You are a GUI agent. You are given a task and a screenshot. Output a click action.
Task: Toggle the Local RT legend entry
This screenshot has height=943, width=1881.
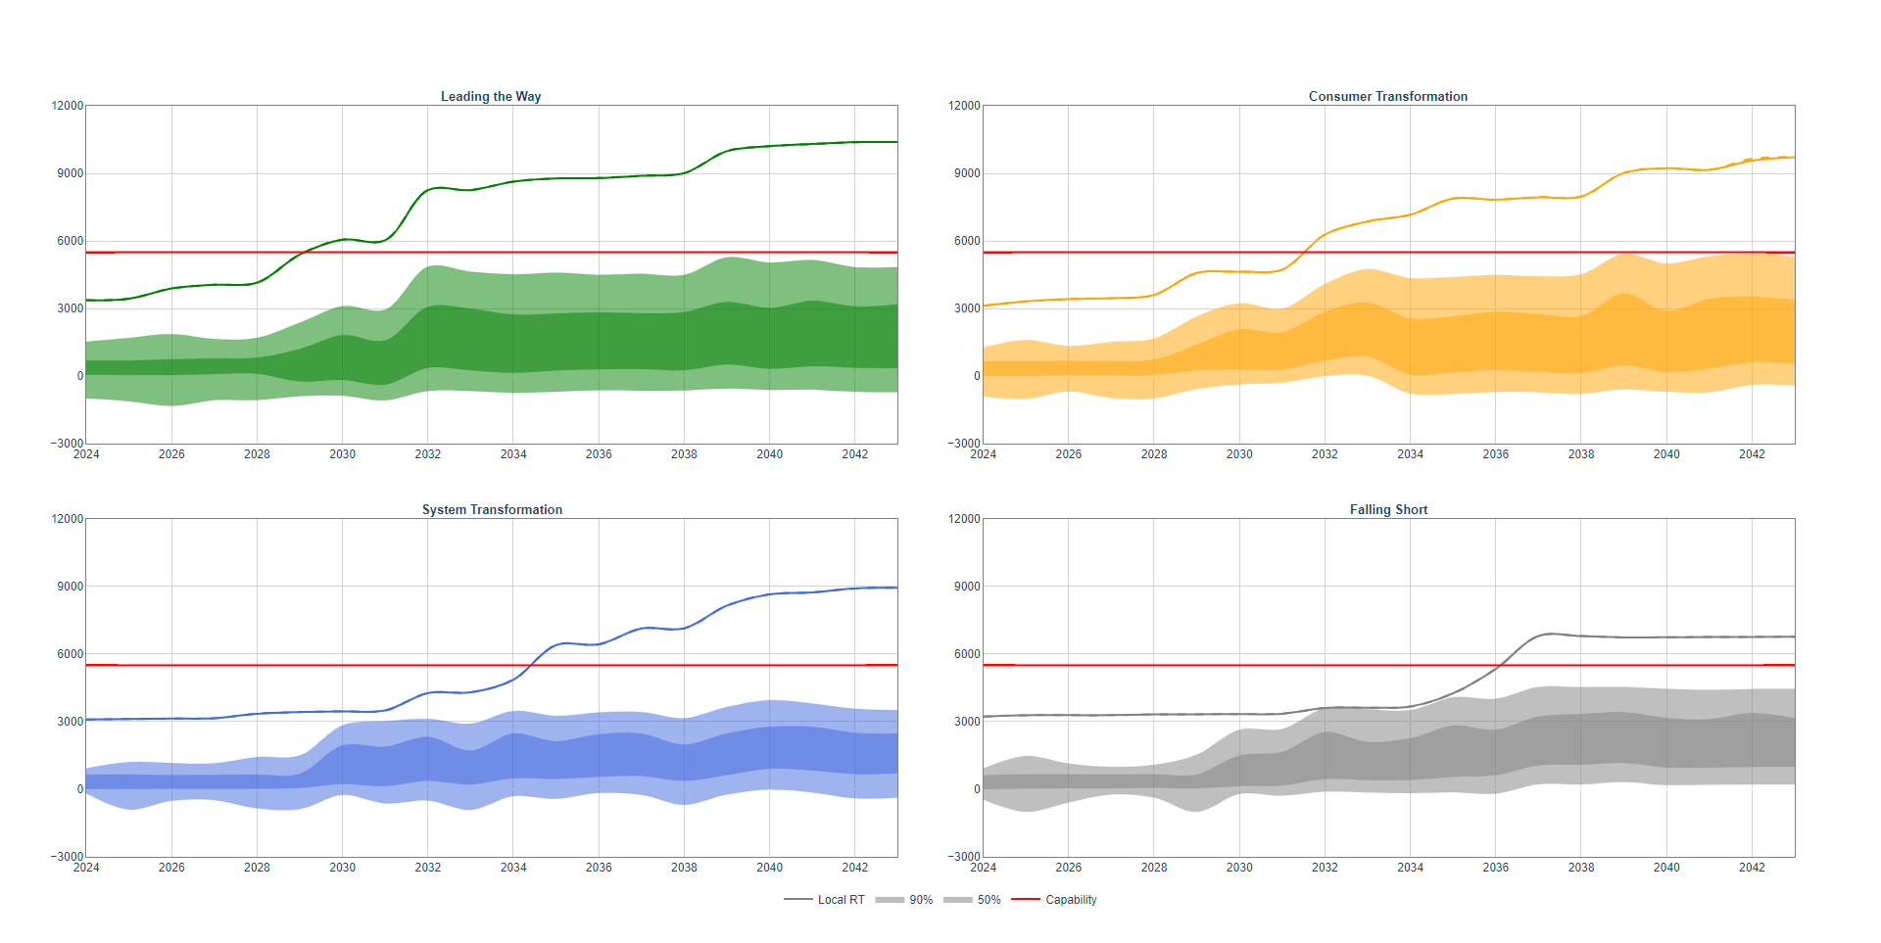tap(824, 900)
